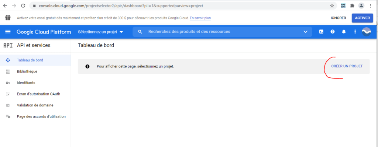This screenshot has width=378, height=147.
Task: Open the help question mark icon
Action: coord(333,32)
